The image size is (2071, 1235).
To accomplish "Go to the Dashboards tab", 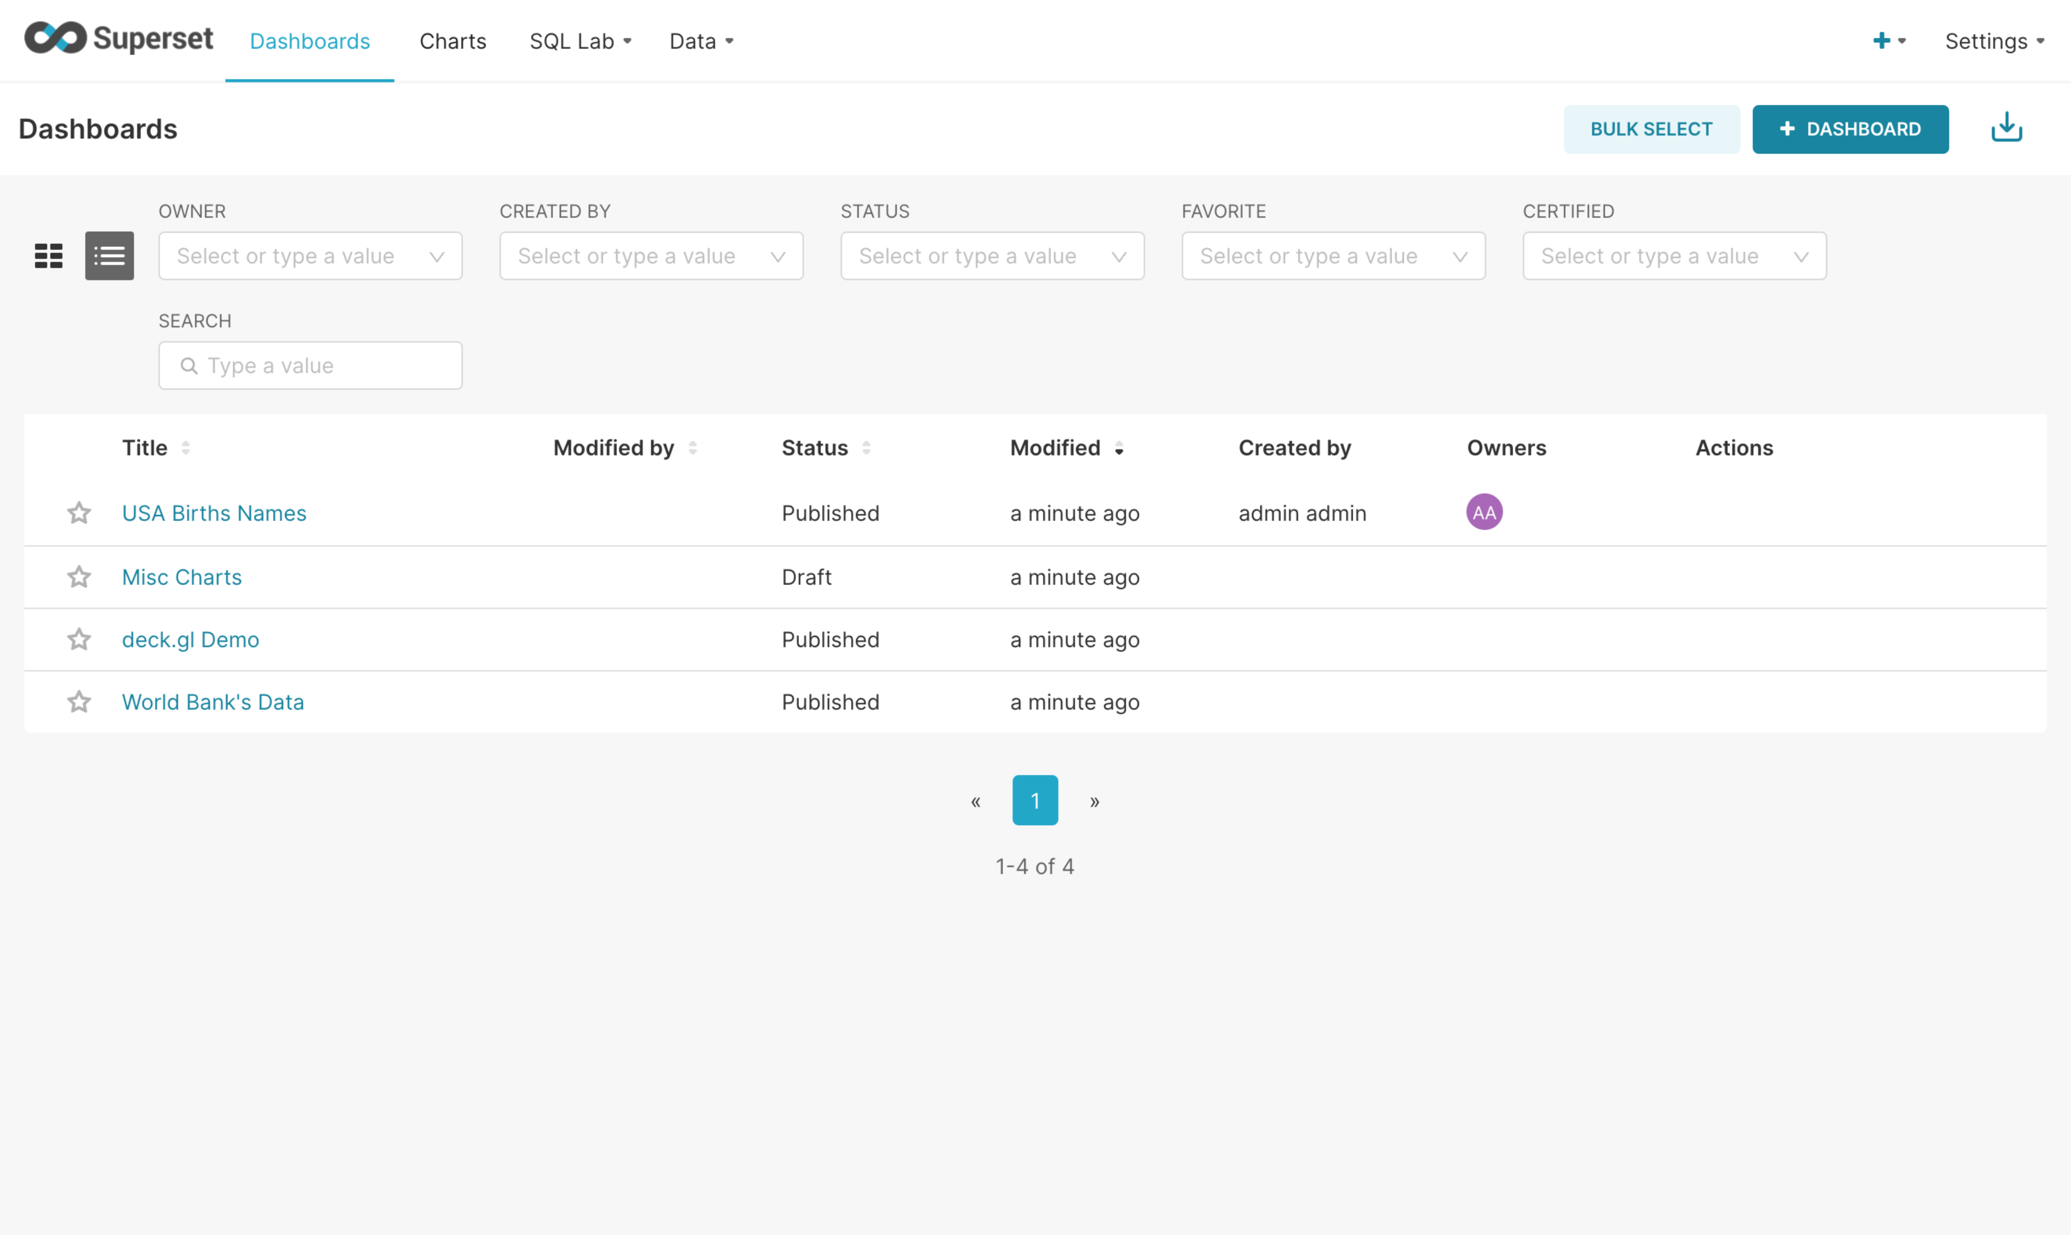I will click(x=310, y=41).
